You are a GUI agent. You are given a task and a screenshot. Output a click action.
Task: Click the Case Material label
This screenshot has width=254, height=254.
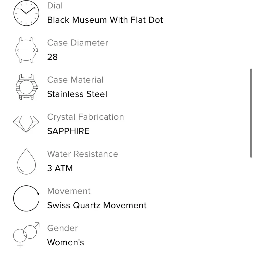pyautogui.click(x=75, y=80)
